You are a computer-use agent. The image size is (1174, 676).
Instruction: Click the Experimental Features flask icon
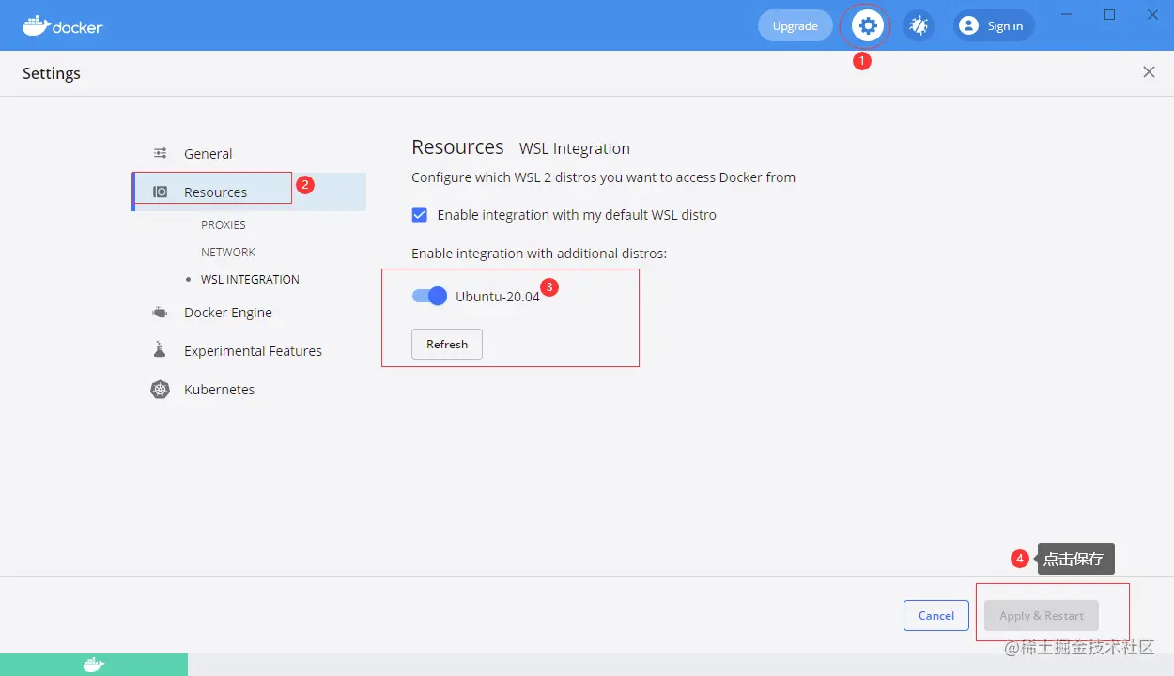pos(160,350)
